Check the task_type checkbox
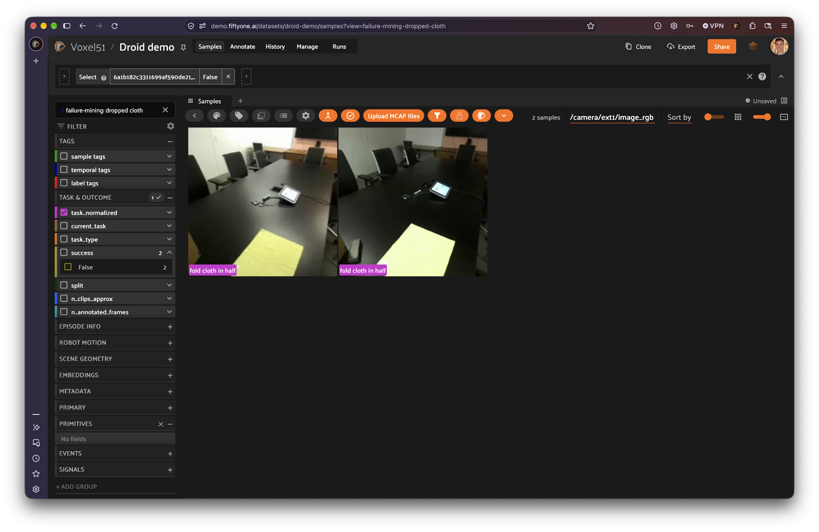819x532 pixels. tap(64, 239)
